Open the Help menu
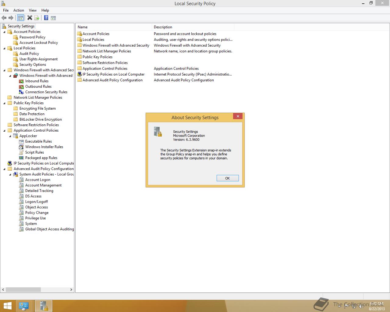The width and height of the screenshot is (390, 312). click(x=45, y=10)
